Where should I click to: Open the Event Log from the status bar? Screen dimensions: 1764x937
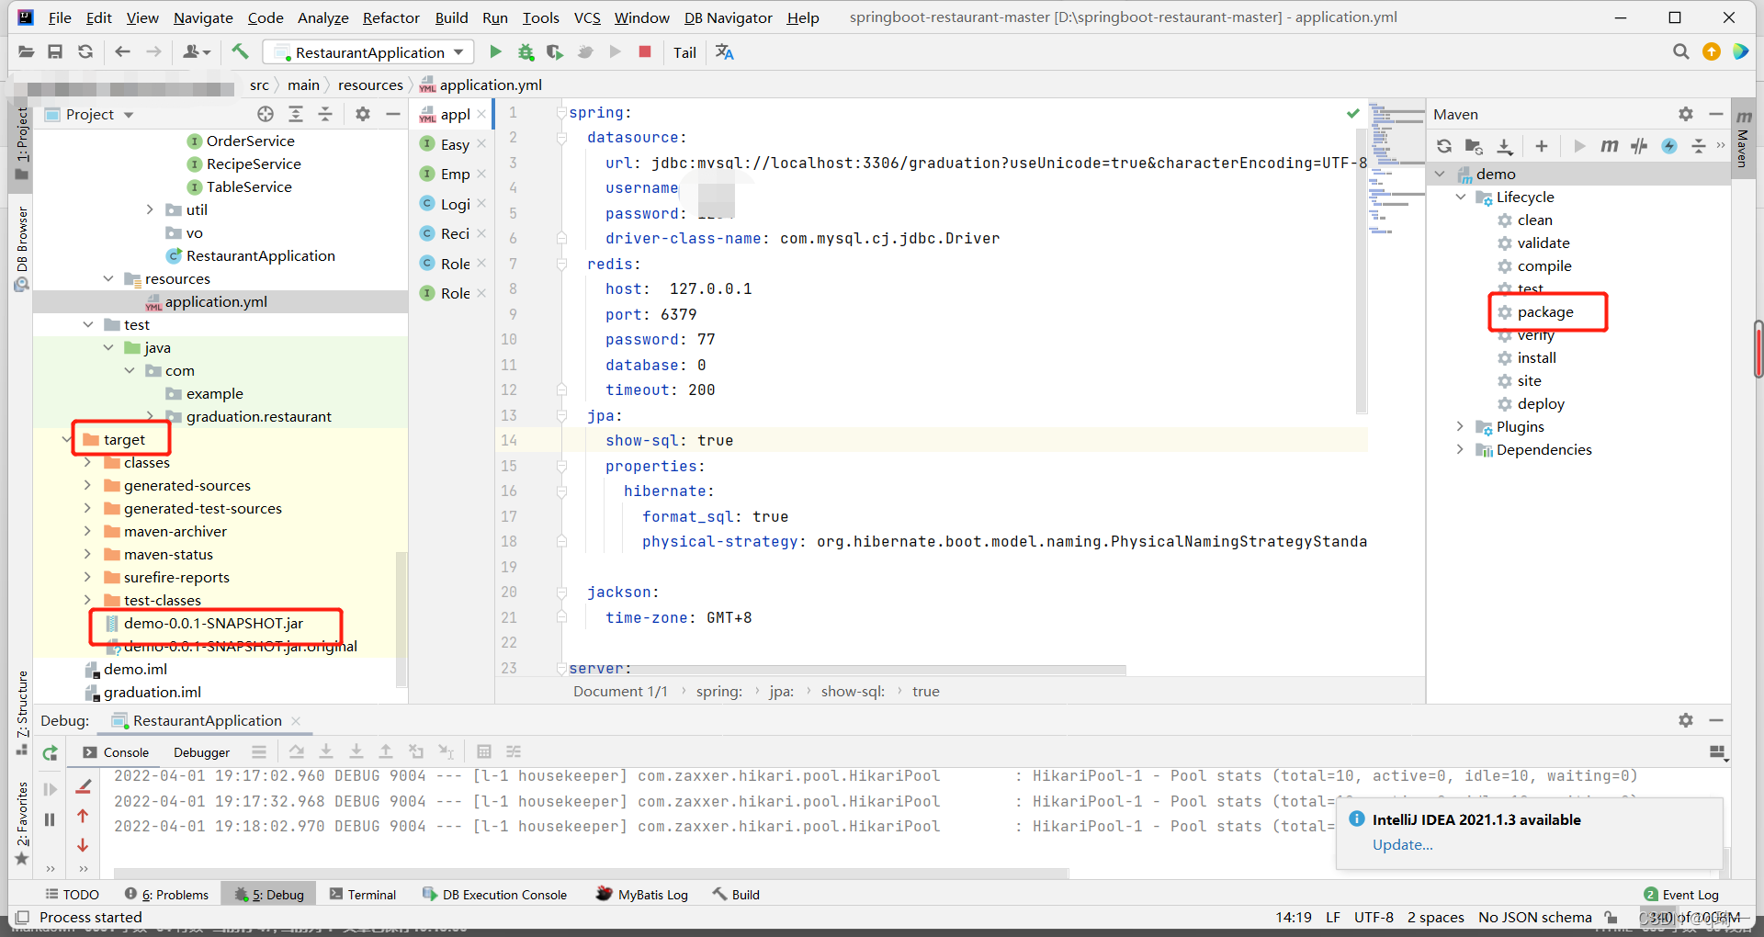click(1681, 895)
